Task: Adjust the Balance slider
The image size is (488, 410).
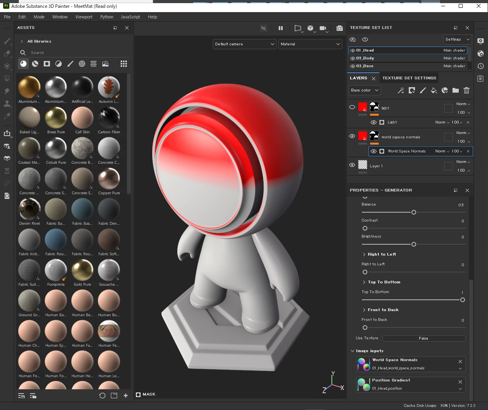Action: [x=414, y=212]
